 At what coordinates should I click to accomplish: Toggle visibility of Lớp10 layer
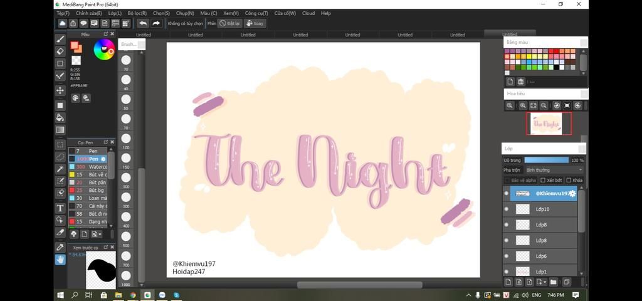coord(507,209)
